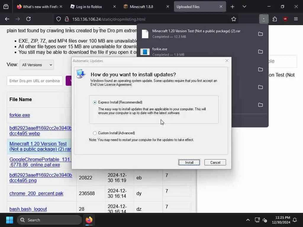Show hidden system tray icons
Image resolution: width=303 pixels, height=227 pixels.
[x=248, y=220]
